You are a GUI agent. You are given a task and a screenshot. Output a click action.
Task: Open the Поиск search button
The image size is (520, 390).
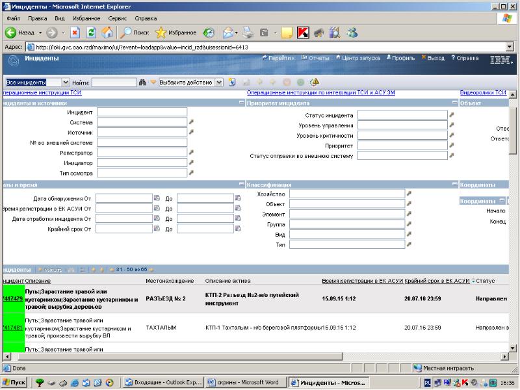click(x=135, y=32)
